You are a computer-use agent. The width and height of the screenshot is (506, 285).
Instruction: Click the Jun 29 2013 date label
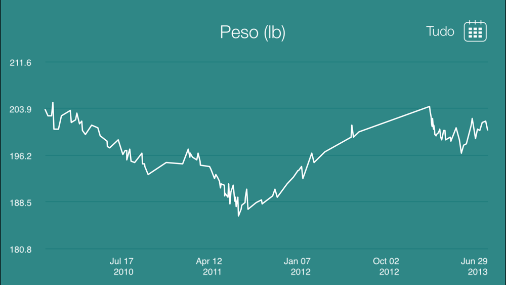coord(474,267)
